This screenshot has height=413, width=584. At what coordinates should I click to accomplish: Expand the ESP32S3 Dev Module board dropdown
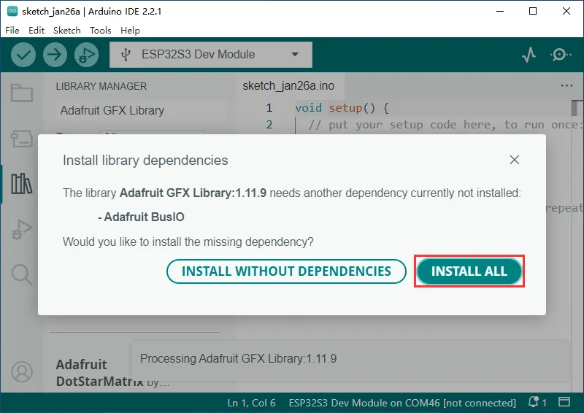210,55
